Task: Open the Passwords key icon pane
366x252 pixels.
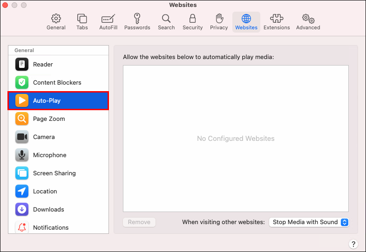Action: pyautogui.click(x=137, y=22)
